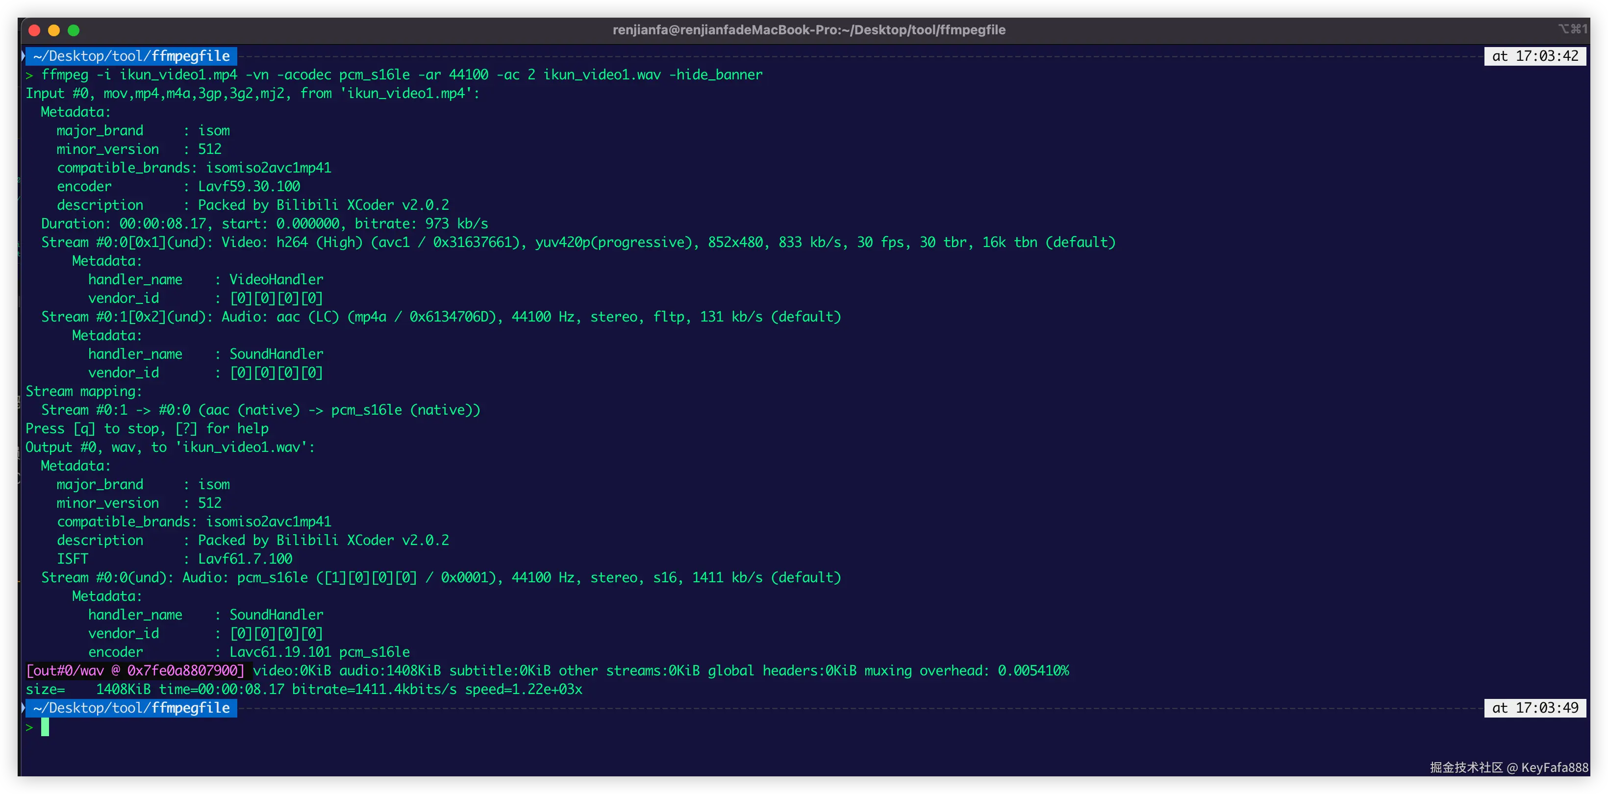Click the pink out#0/wav log tag

tap(135, 671)
